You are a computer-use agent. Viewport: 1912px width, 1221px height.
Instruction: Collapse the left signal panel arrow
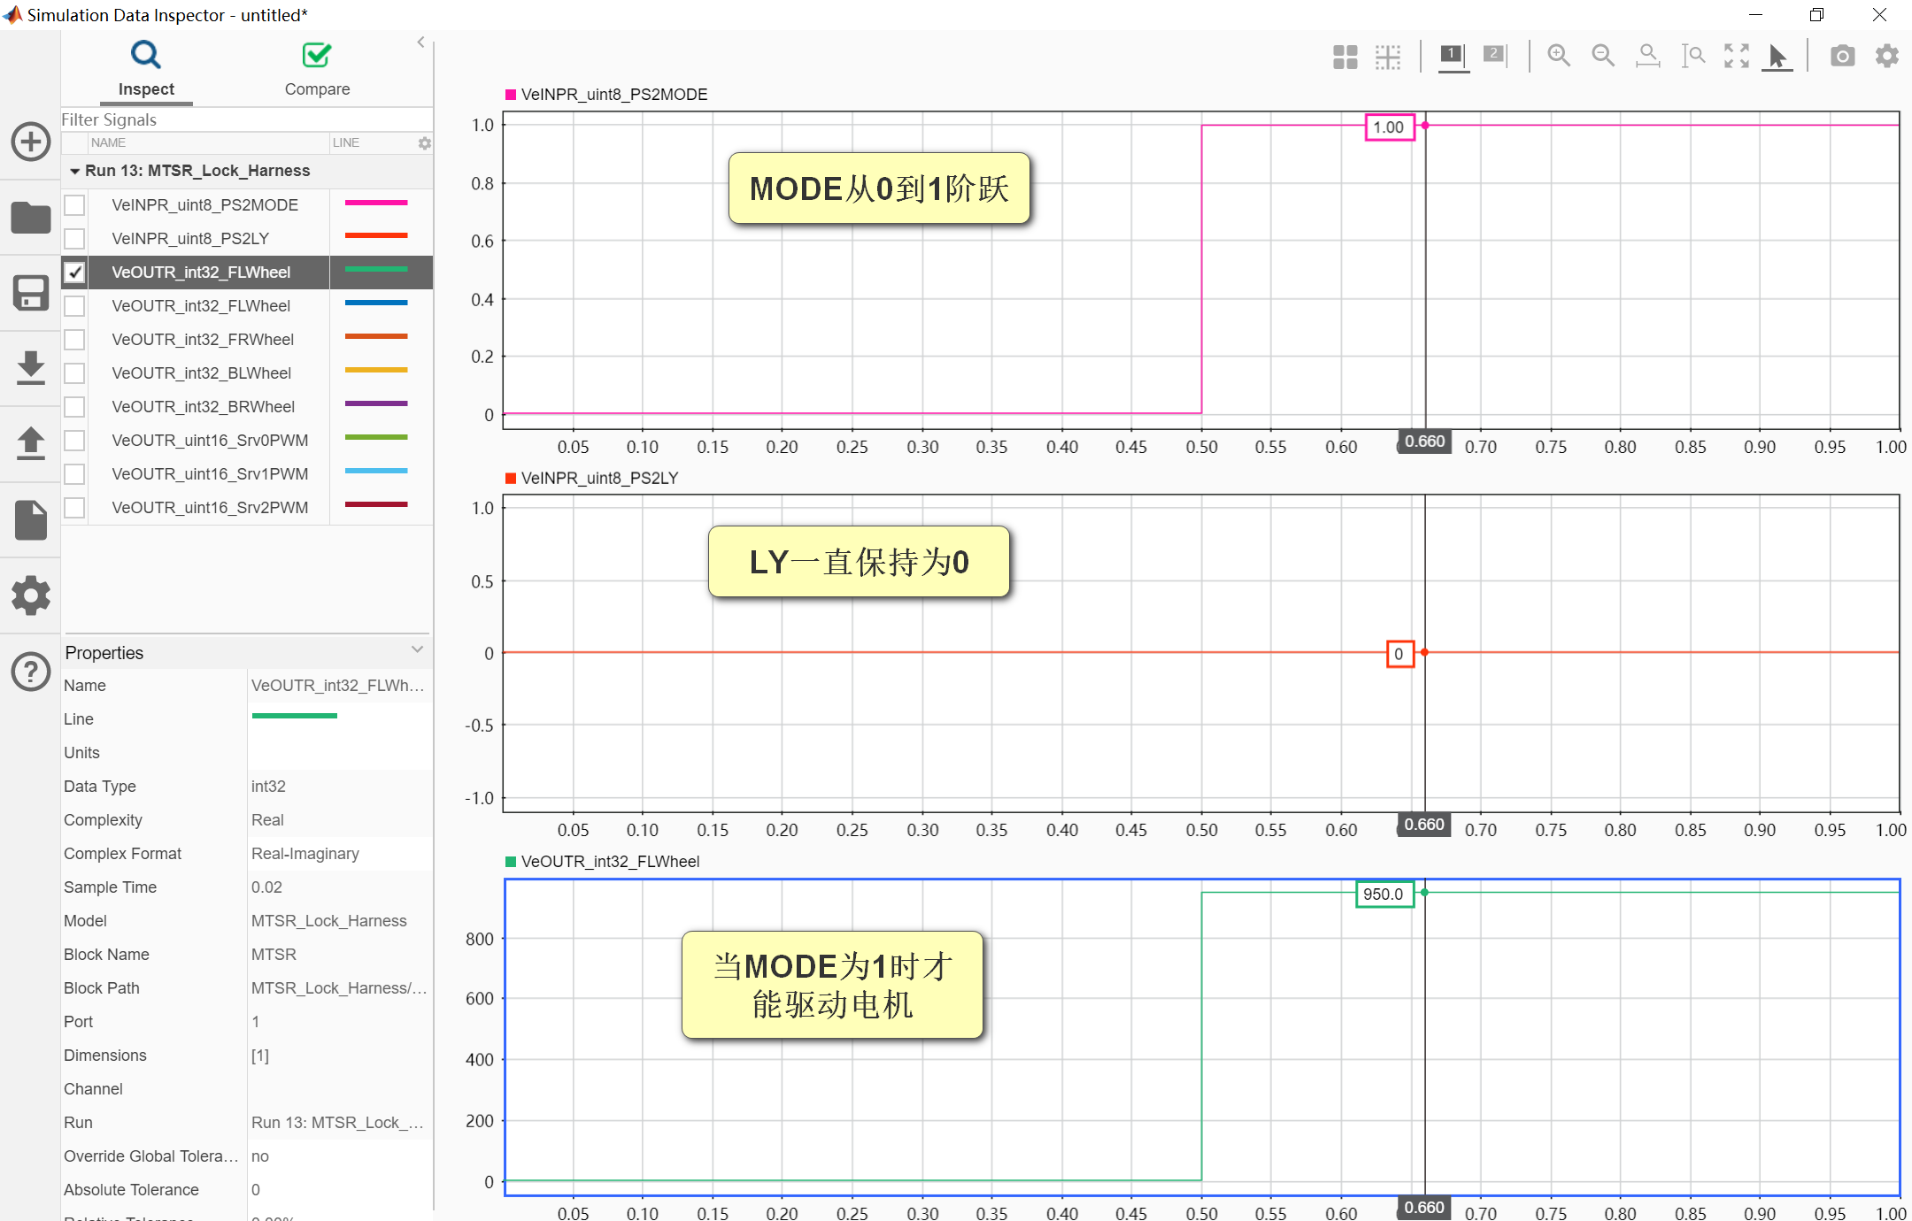[x=420, y=42]
